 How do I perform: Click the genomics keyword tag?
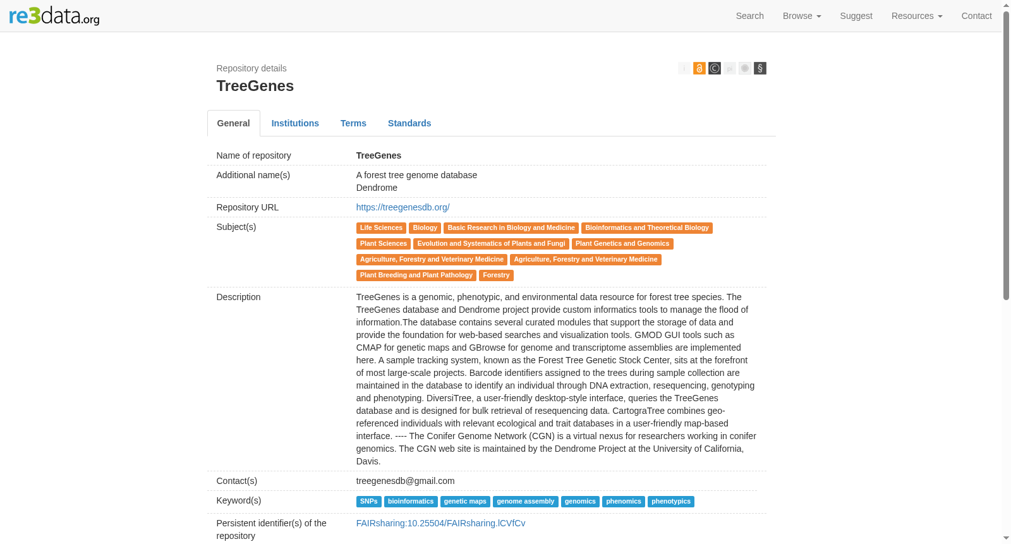(580, 502)
